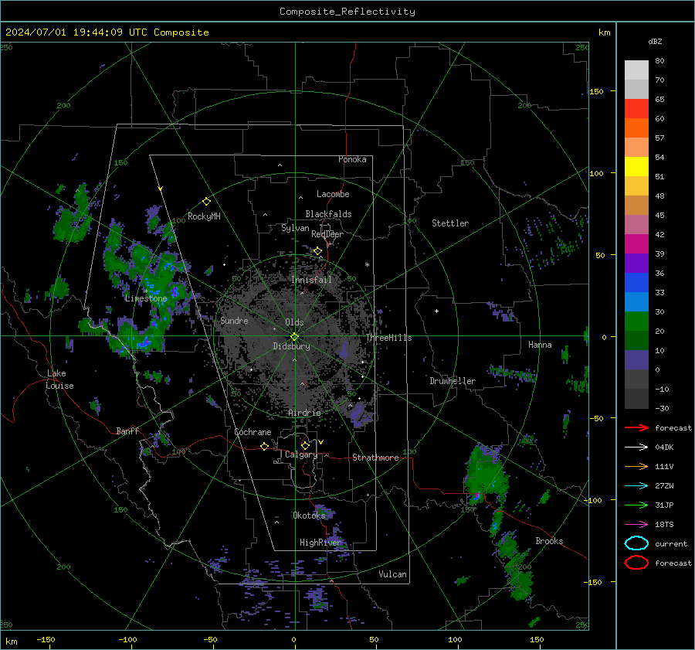The height and width of the screenshot is (650, 695).
Task: Click the red swatch in dBZ scale
Action: coord(636,108)
